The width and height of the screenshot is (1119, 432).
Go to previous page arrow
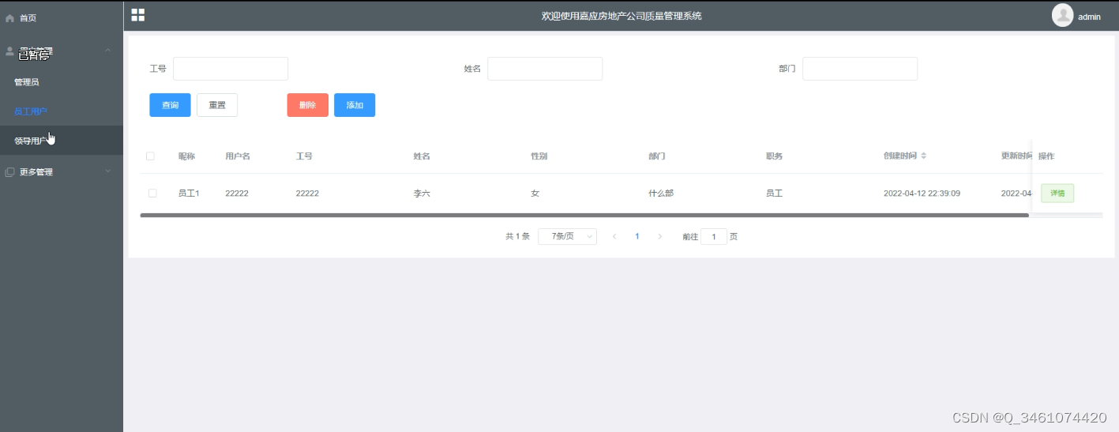[614, 236]
